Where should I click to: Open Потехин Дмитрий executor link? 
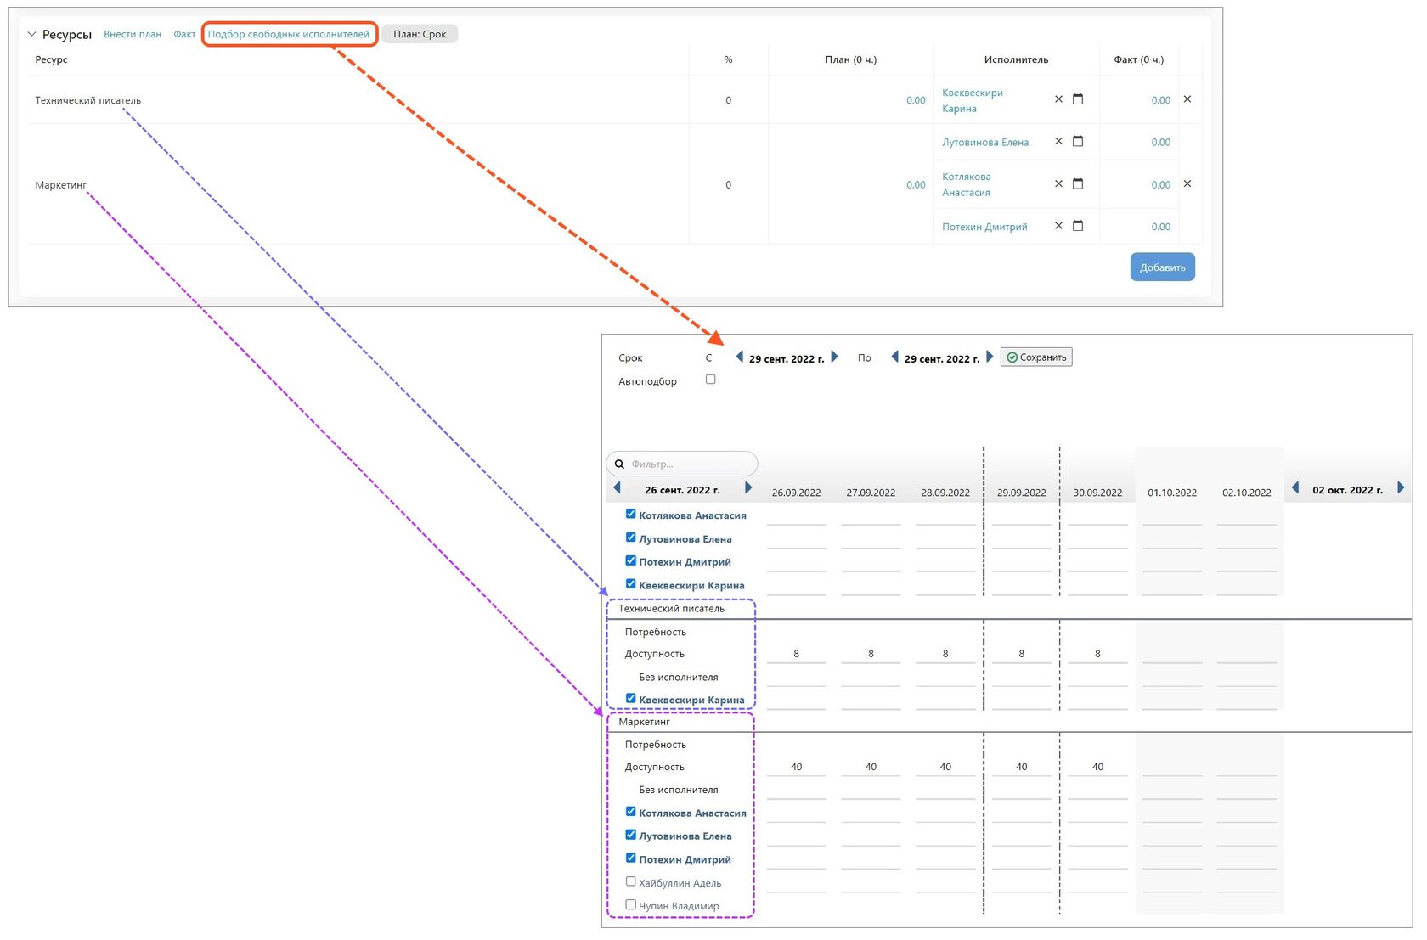[984, 227]
